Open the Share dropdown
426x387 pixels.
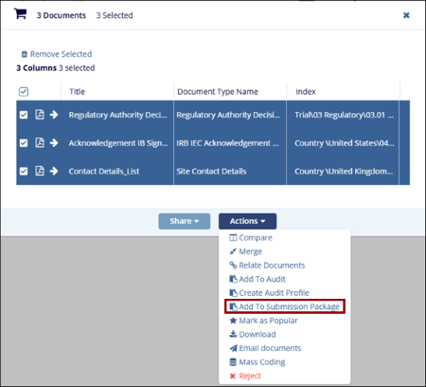coord(185,221)
